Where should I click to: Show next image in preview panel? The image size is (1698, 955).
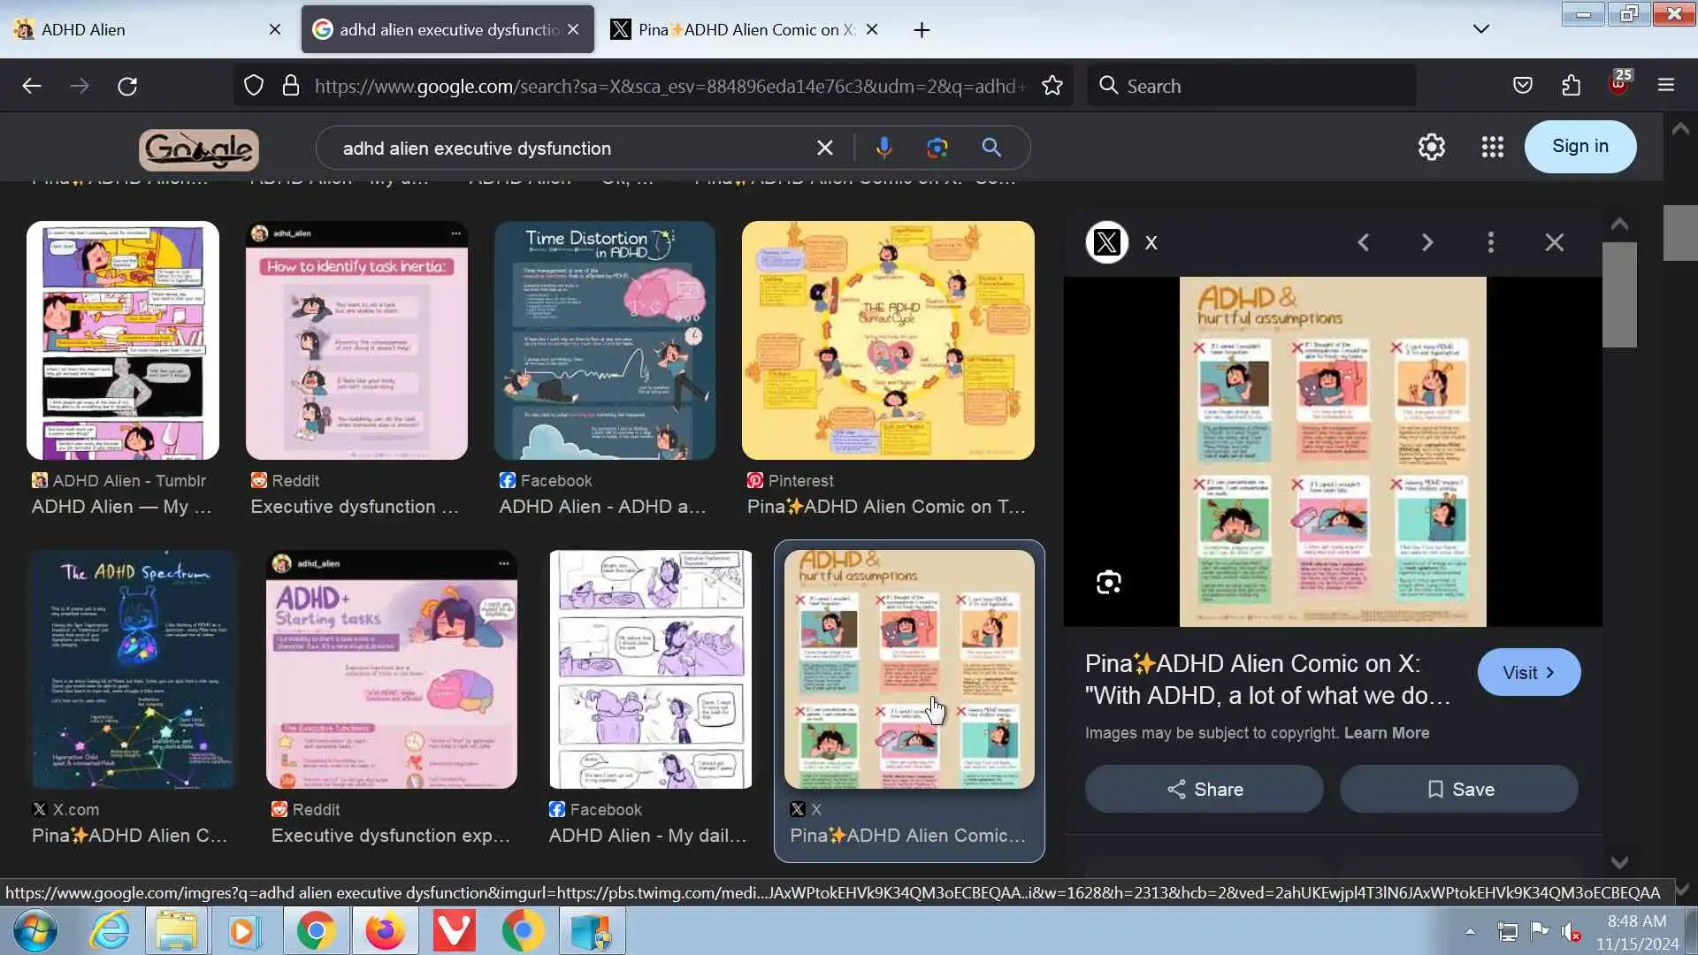coord(1426,242)
